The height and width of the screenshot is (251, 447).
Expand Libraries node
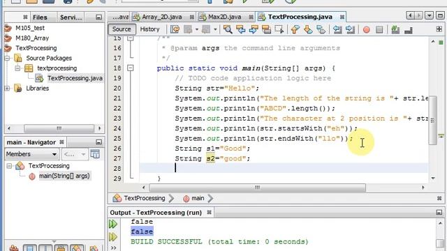7,89
